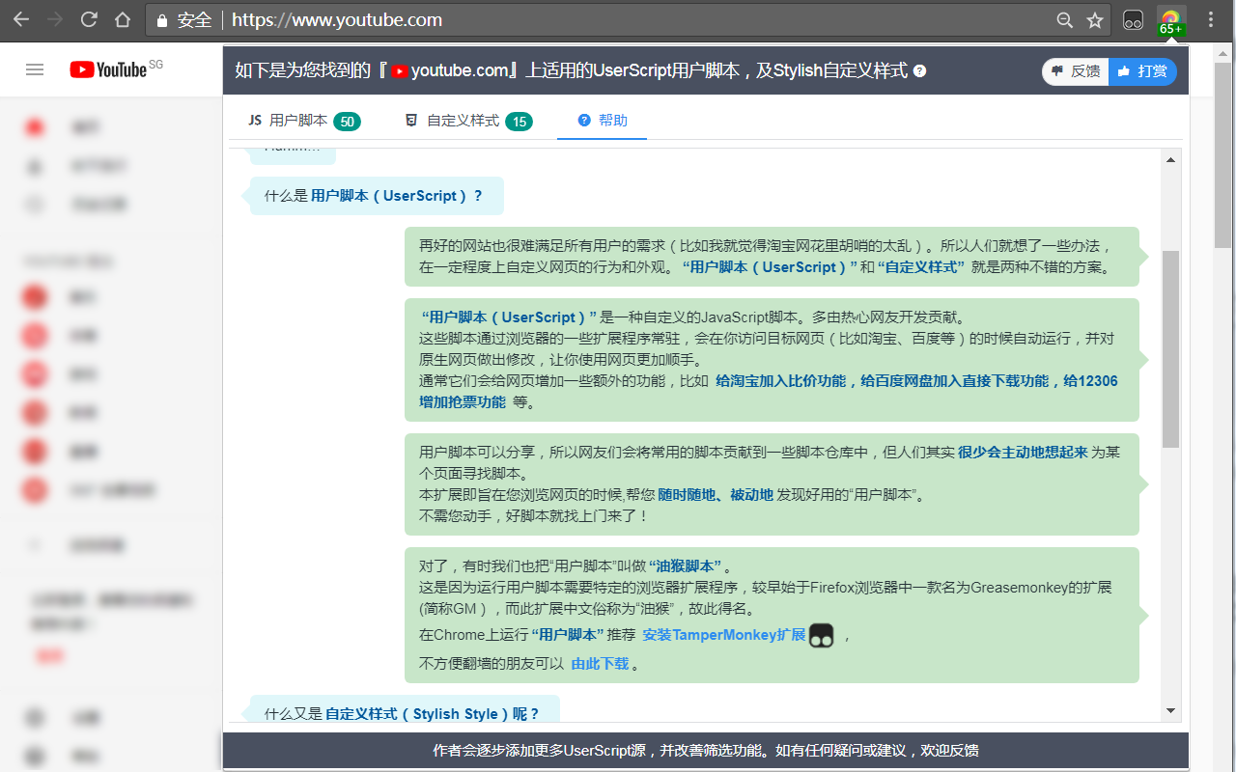The image size is (1236, 772).
Task: Click the bold 随时随地、被动地 text
Action: click(x=716, y=495)
